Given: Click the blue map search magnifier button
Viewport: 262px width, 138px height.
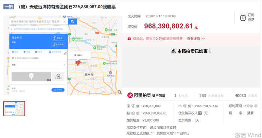Looking at the screenshot, I should tap(72, 22).
